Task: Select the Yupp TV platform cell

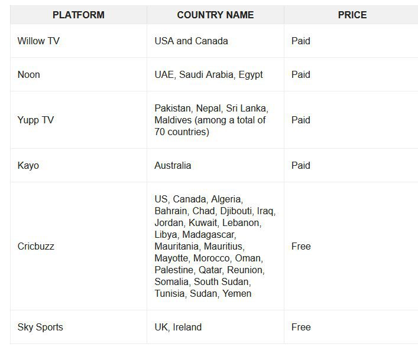Action: tap(79, 120)
